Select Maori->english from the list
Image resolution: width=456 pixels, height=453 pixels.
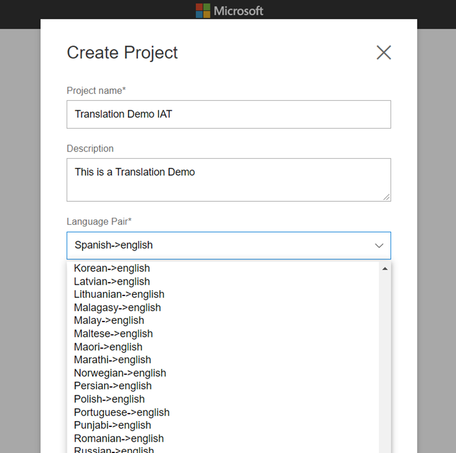tap(108, 347)
